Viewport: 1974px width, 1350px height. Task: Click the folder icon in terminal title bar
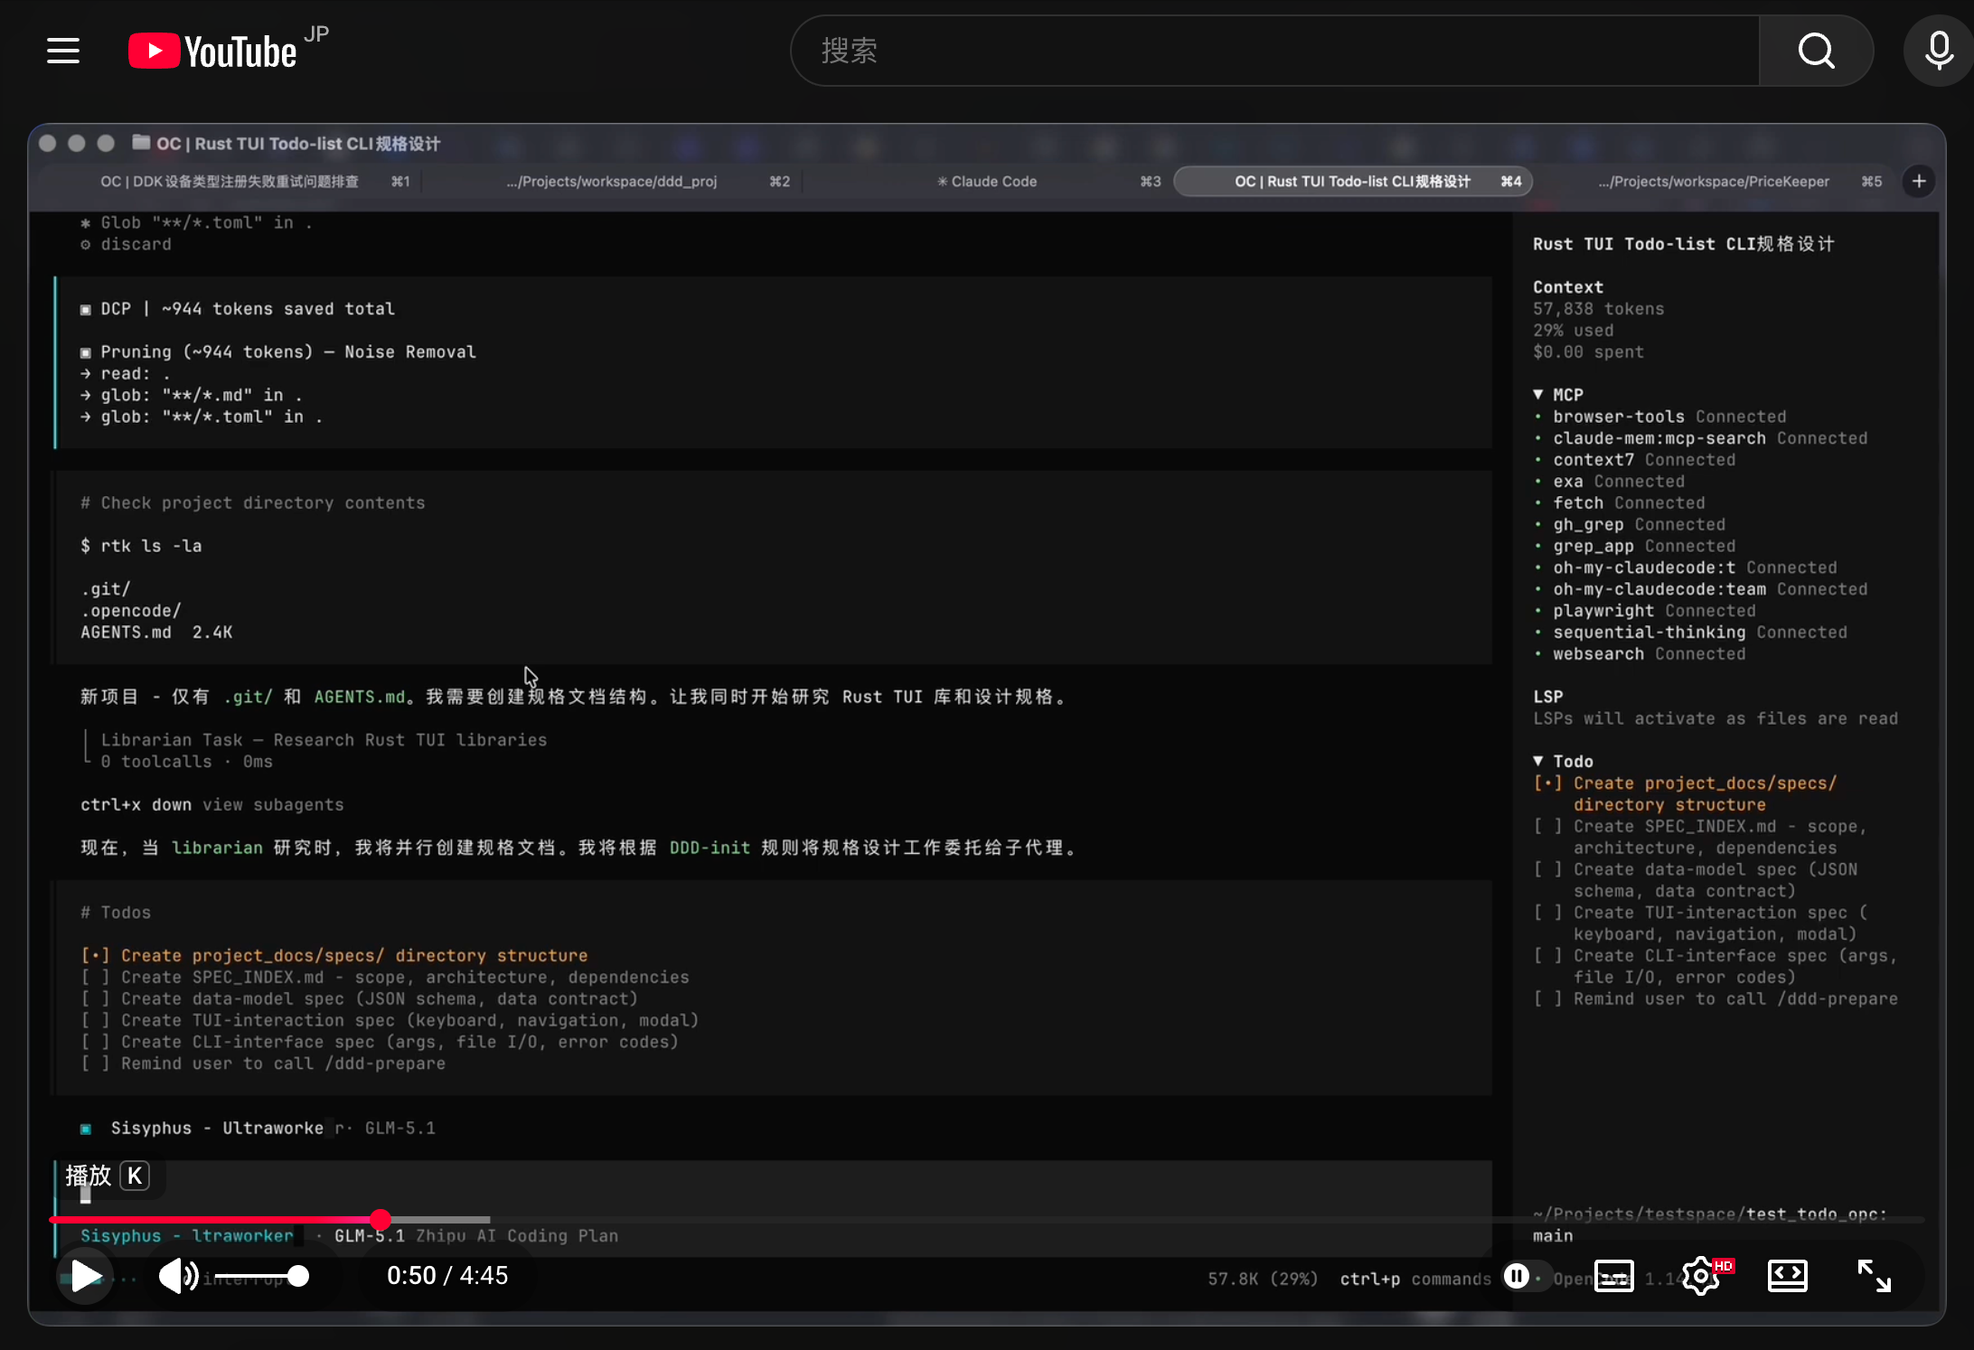tap(141, 143)
